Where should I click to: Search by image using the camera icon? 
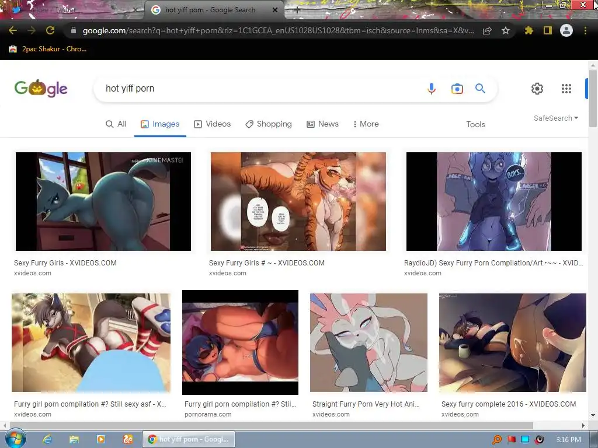[457, 89]
